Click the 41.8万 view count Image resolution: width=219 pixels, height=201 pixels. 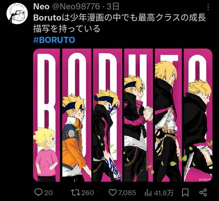[x=163, y=193]
